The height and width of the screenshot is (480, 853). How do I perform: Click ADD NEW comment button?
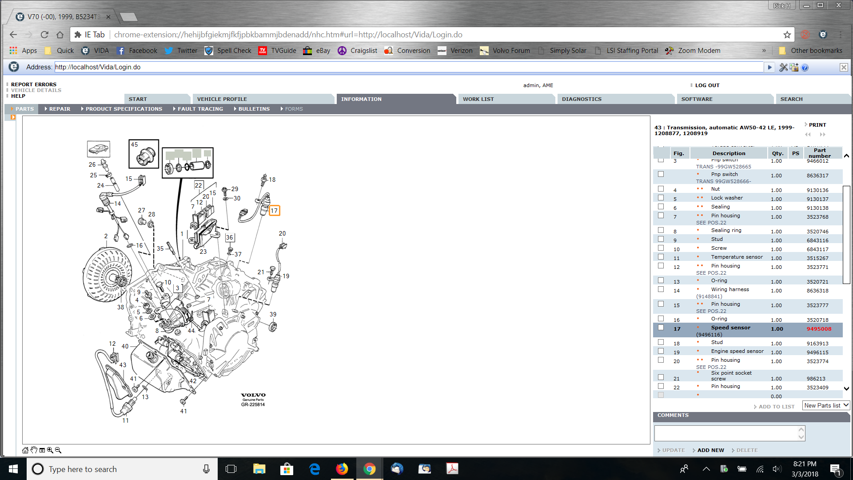point(710,450)
